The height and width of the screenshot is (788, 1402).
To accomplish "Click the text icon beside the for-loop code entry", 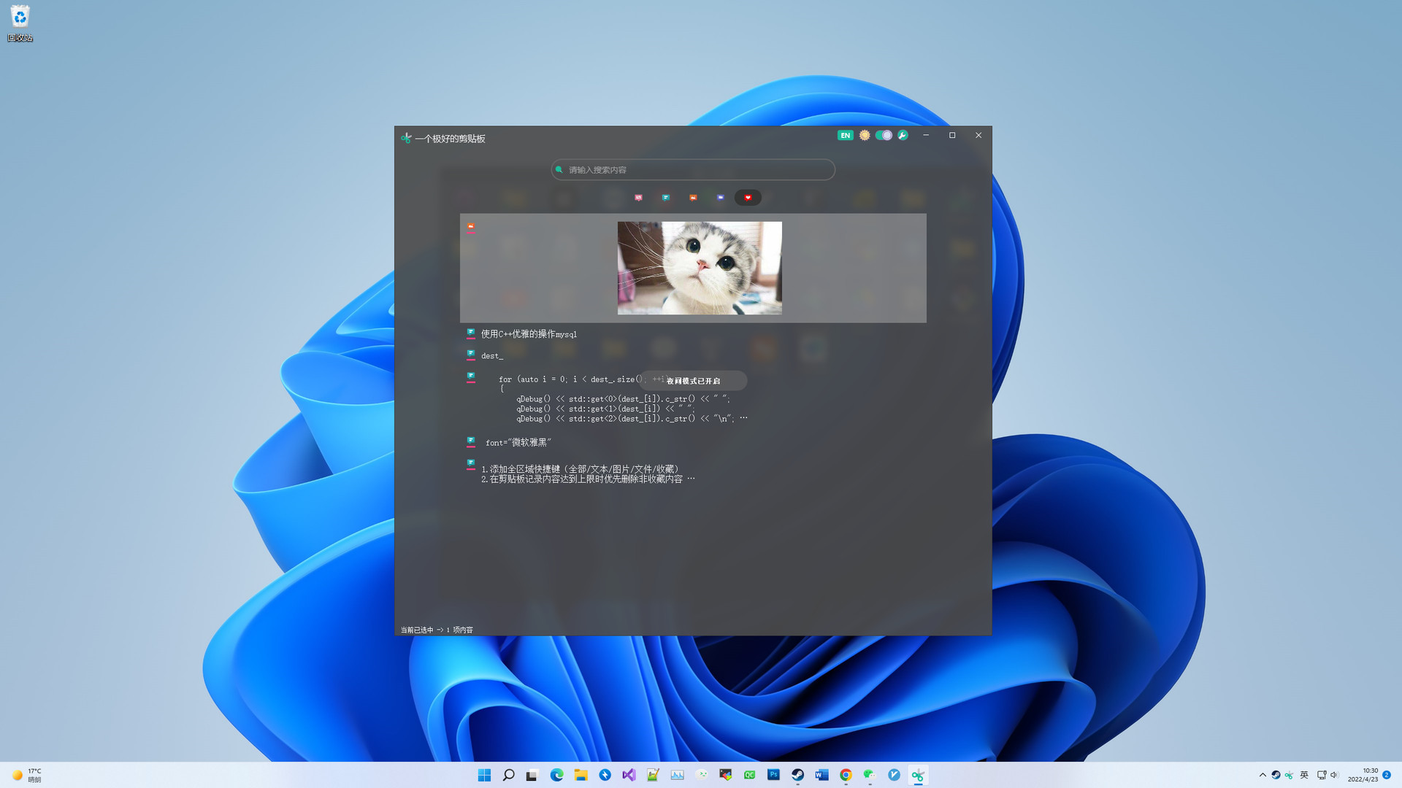I will pyautogui.click(x=471, y=376).
